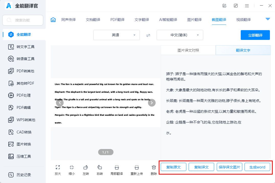Zoom in using 放大 tool

tap(58, 170)
